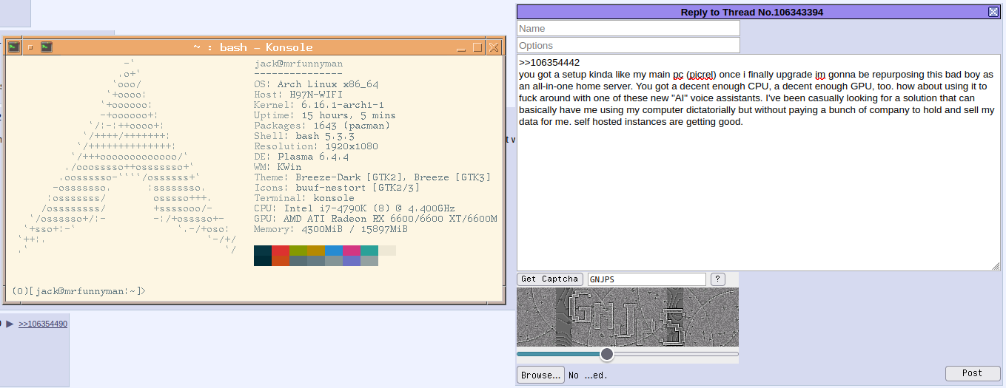Close the Reply to Thread dialog
The width and height of the screenshot is (1006, 388).
click(993, 12)
